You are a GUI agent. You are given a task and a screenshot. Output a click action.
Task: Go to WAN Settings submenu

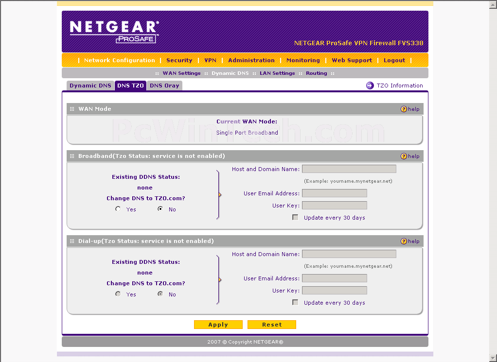tap(181, 73)
